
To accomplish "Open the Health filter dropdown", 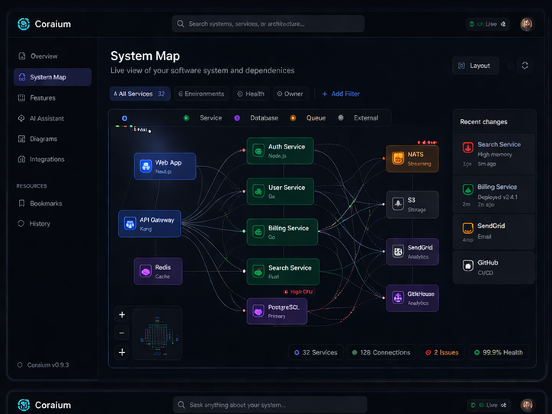I will (x=251, y=94).
